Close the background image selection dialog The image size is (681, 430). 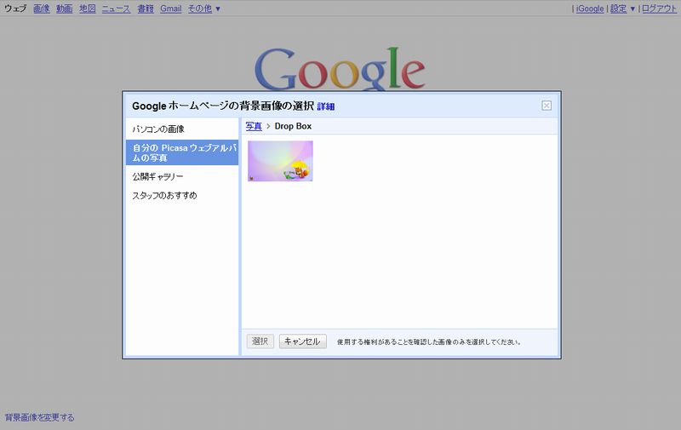[x=547, y=106]
